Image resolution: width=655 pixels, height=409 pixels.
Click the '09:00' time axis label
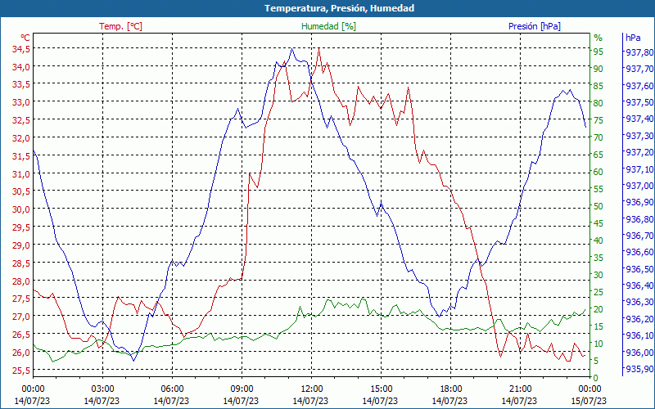pyautogui.click(x=242, y=389)
